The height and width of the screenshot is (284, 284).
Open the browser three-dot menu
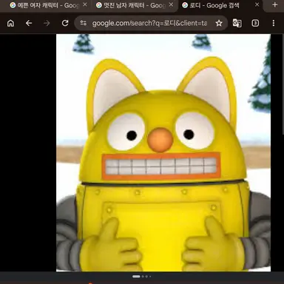(274, 23)
